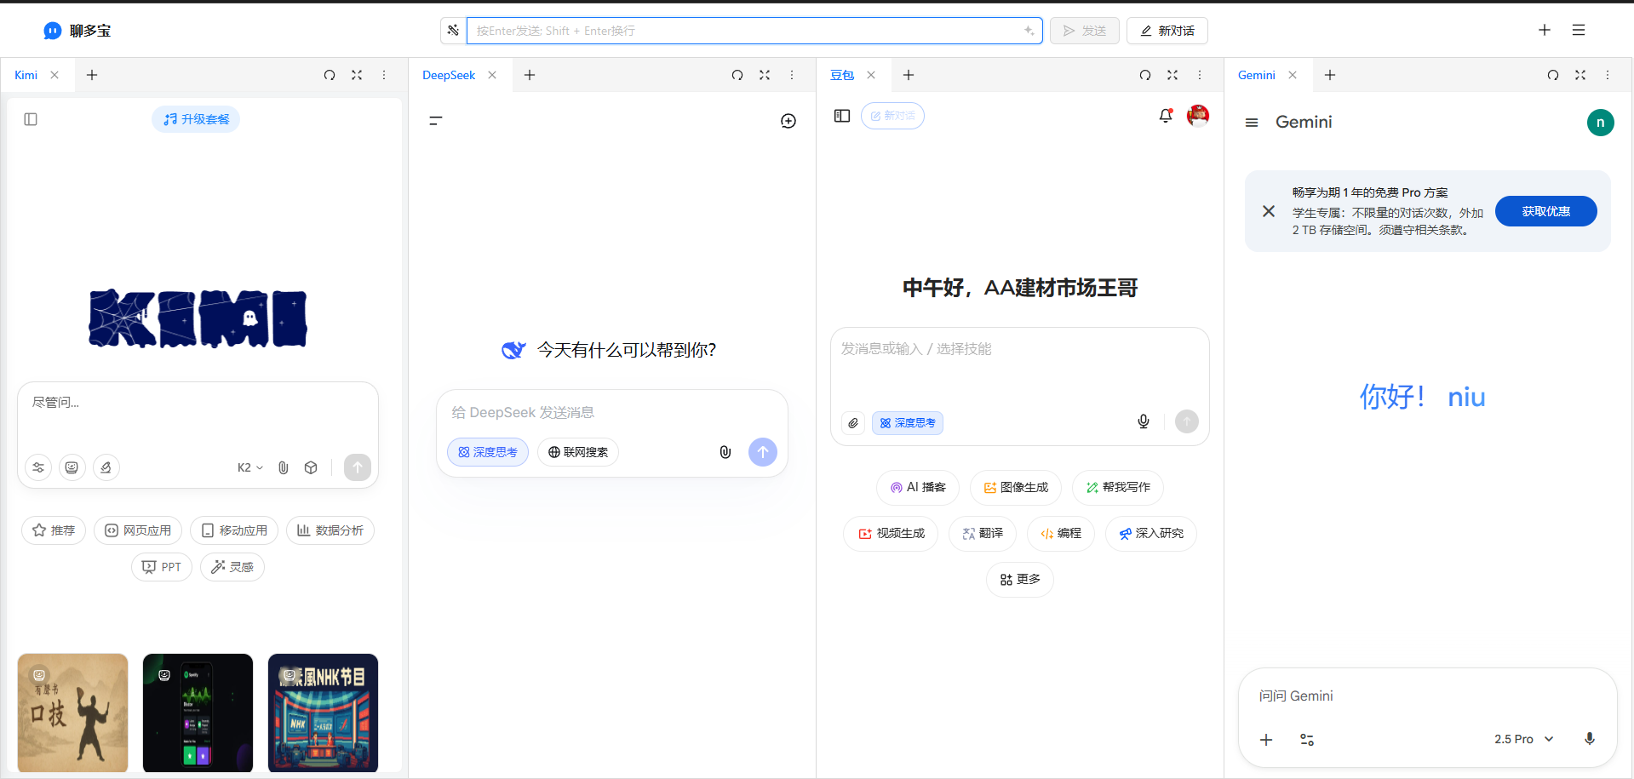Start voice input with 豆包's microphone icon
The width and height of the screenshot is (1634, 779).
pyautogui.click(x=1143, y=421)
